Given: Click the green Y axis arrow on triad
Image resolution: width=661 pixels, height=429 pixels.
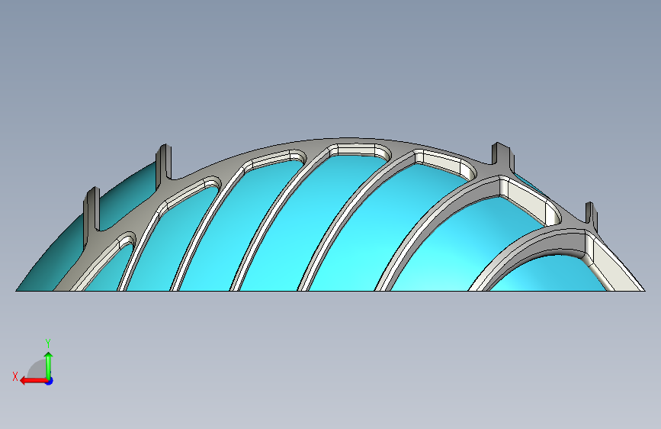Looking at the screenshot, I should coord(49,365).
